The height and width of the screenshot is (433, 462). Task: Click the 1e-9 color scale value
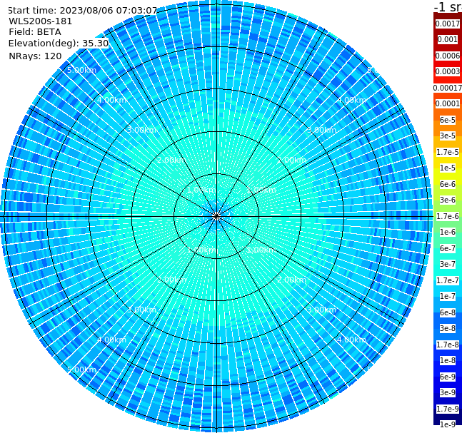tap(448, 424)
